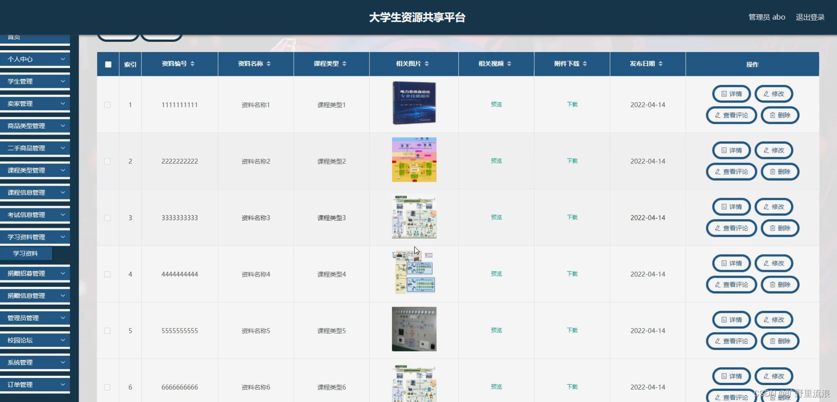
Task: Click the 退出登录 link
Action: pos(810,17)
